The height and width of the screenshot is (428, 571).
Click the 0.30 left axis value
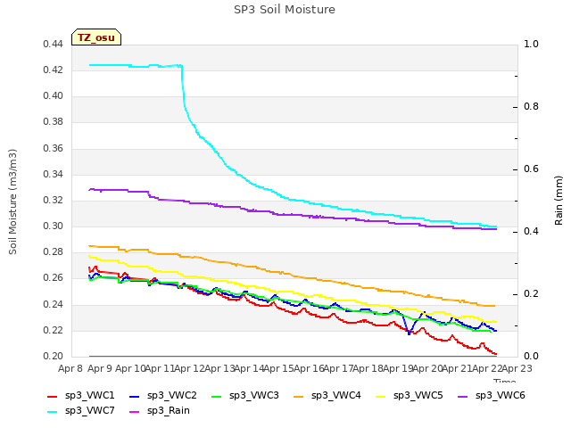(x=54, y=226)
